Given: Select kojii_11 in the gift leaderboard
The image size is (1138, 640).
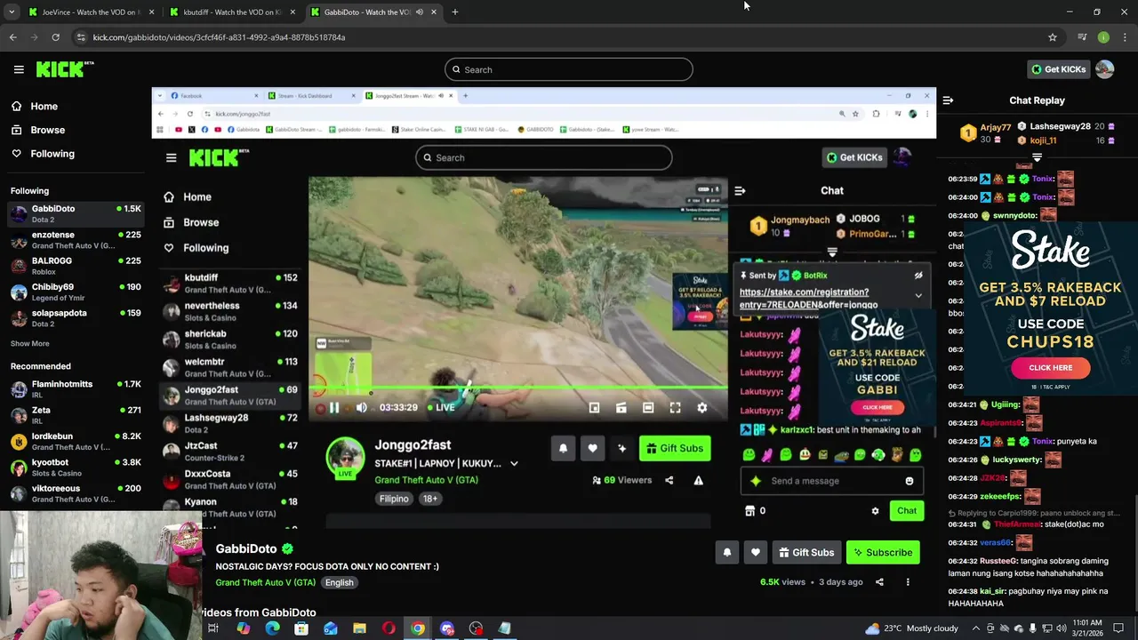Looking at the screenshot, I should [x=1043, y=140].
